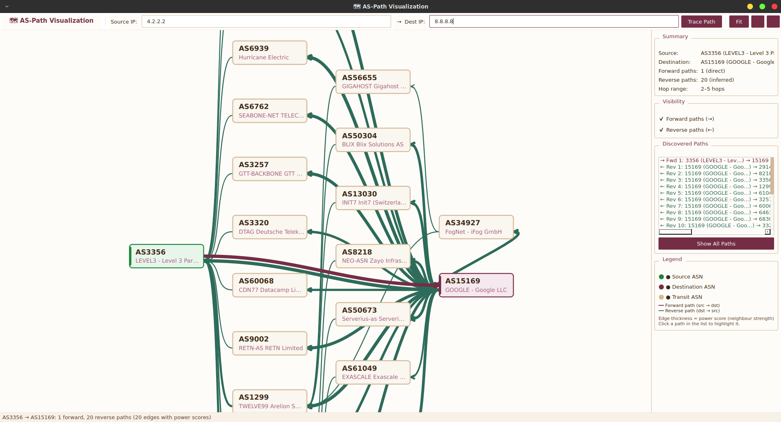Select the AS34927 FogNet iFog node

coord(476,227)
